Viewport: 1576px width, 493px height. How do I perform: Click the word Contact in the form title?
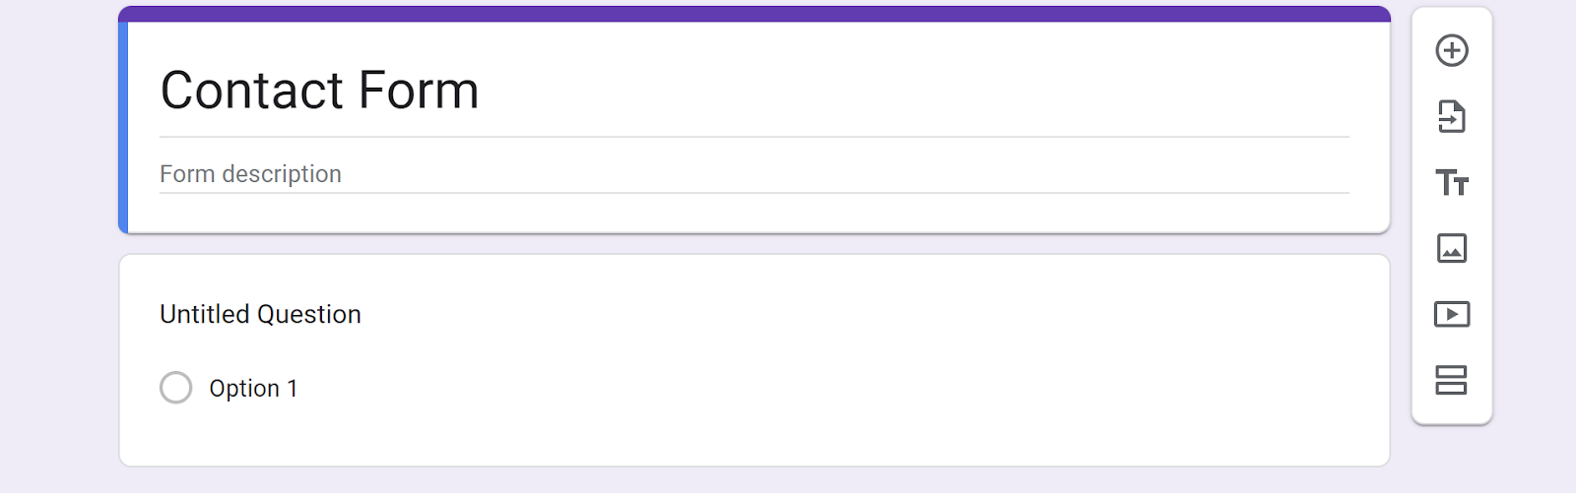(251, 91)
